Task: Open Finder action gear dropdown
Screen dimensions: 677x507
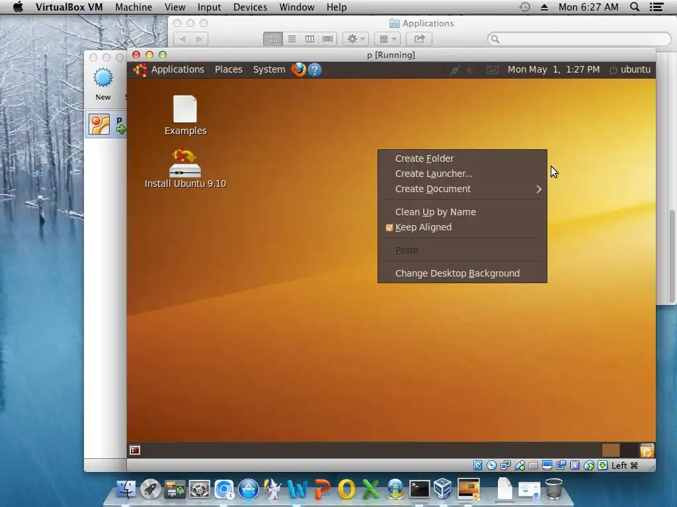Action: click(356, 39)
